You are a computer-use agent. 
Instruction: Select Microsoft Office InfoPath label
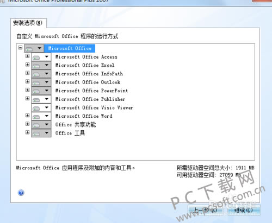(89, 74)
